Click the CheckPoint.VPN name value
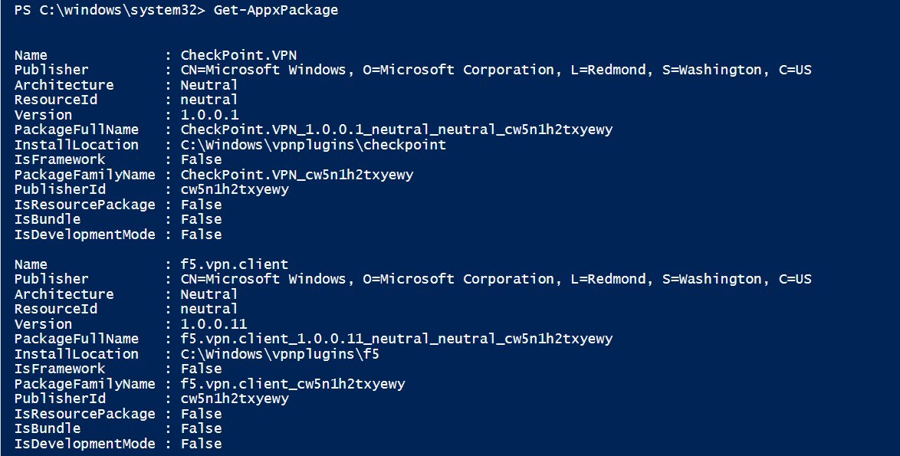This screenshot has width=900, height=456. pyautogui.click(x=238, y=55)
